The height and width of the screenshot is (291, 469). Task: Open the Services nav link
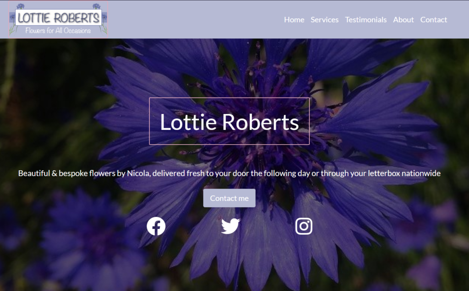click(x=325, y=20)
